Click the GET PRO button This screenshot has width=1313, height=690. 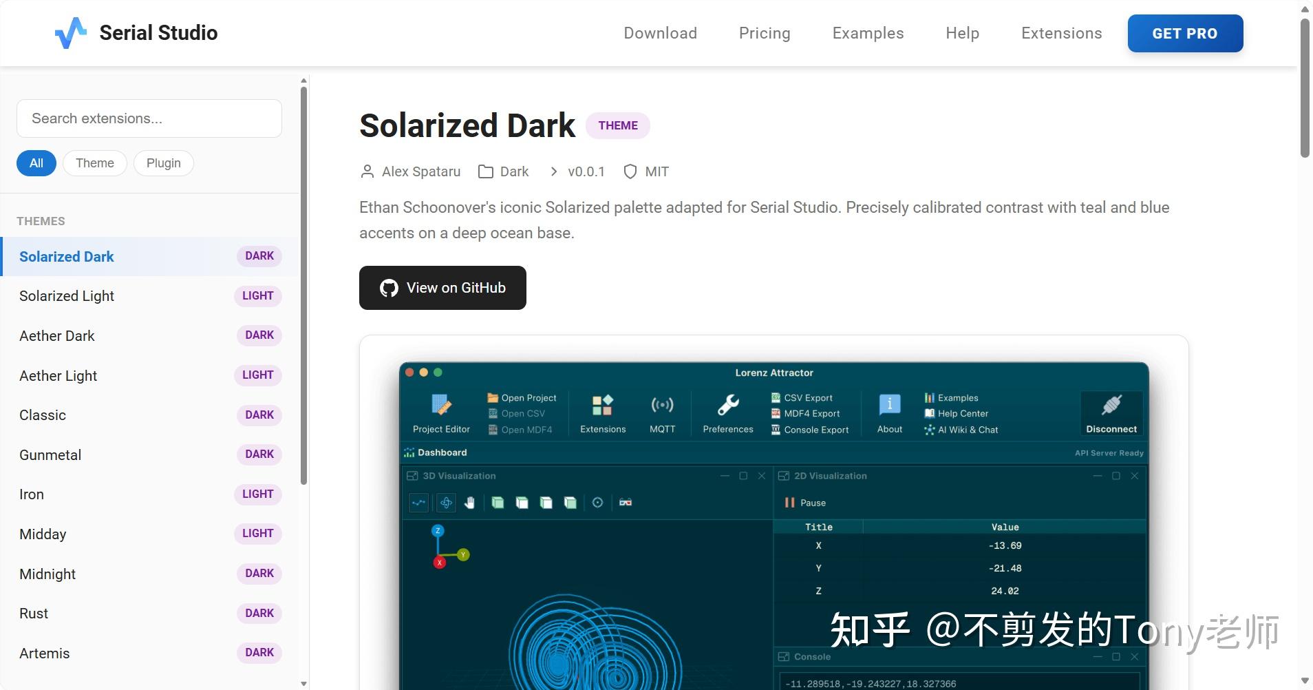1185,33
